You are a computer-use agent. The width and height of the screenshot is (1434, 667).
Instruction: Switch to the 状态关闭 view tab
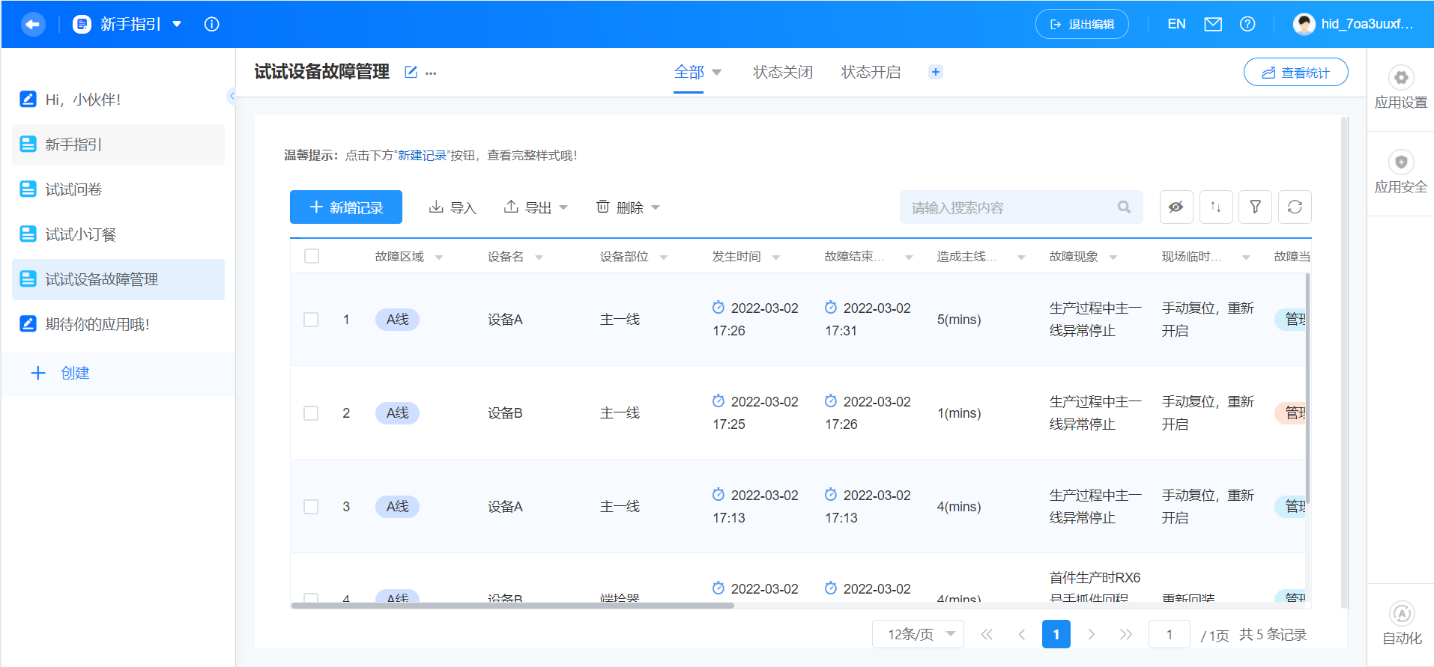coord(783,72)
